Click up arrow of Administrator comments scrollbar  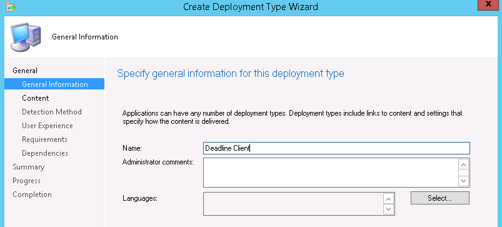[x=464, y=164]
